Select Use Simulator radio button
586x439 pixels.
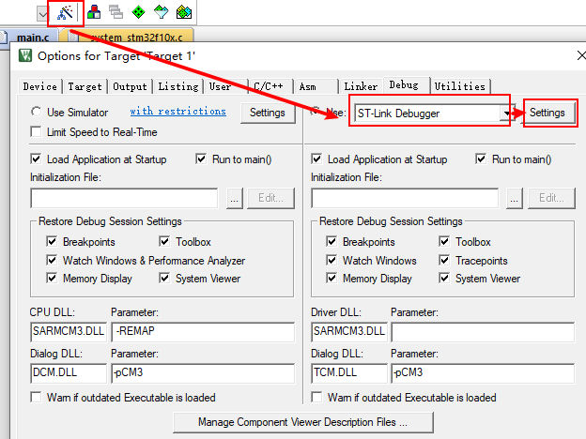coord(38,113)
